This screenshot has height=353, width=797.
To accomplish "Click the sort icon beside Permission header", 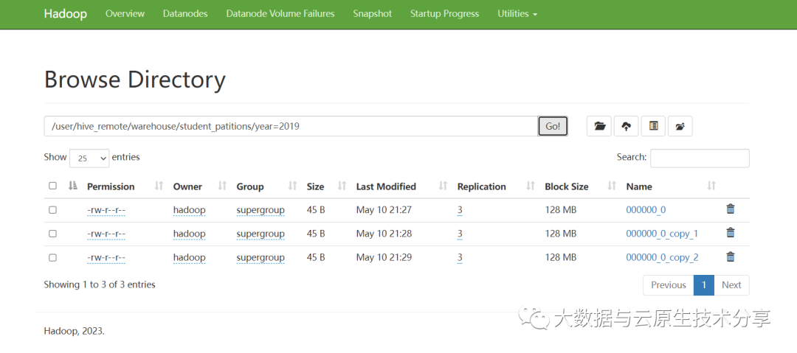I will (159, 186).
